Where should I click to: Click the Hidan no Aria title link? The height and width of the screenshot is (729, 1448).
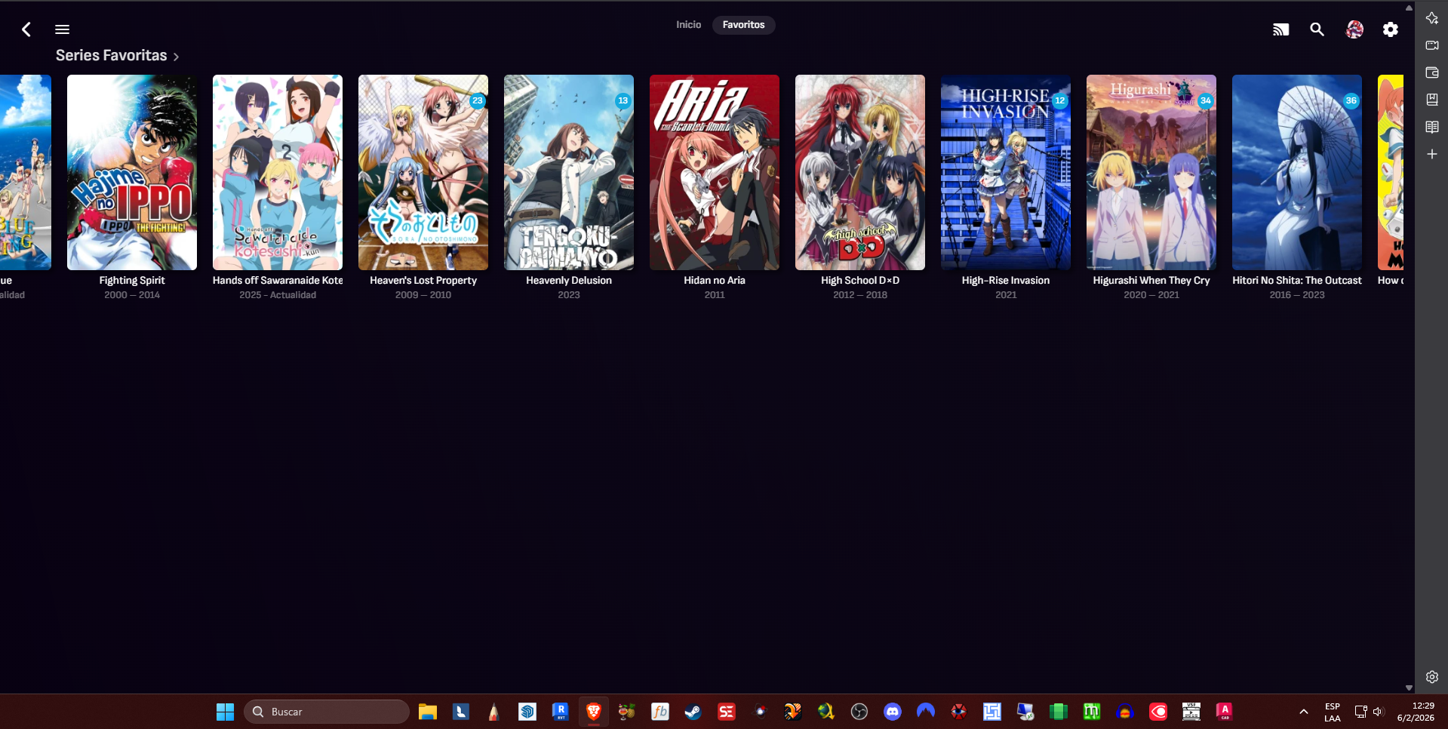click(715, 280)
